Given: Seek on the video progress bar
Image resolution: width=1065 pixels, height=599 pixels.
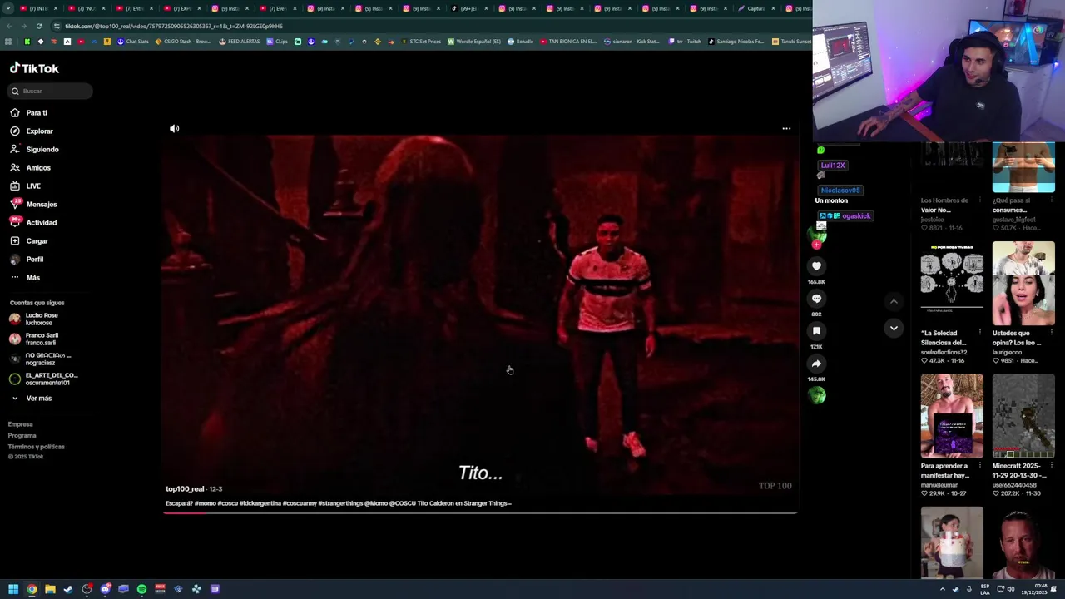Looking at the screenshot, I should point(480,512).
